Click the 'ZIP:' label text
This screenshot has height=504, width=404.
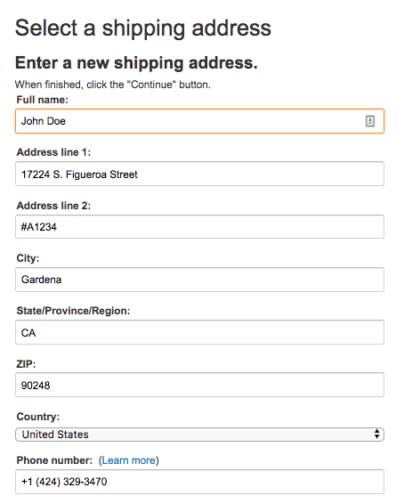[26, 364]
